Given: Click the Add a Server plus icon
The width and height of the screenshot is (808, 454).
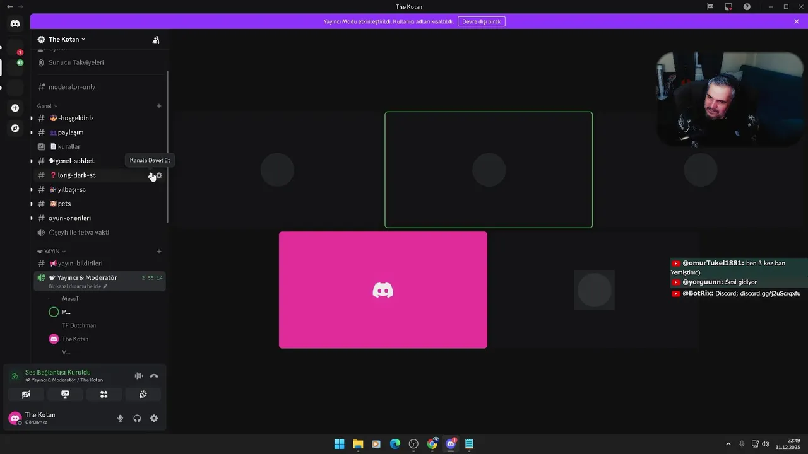Looking at the screenshot, I should point(15,108).
